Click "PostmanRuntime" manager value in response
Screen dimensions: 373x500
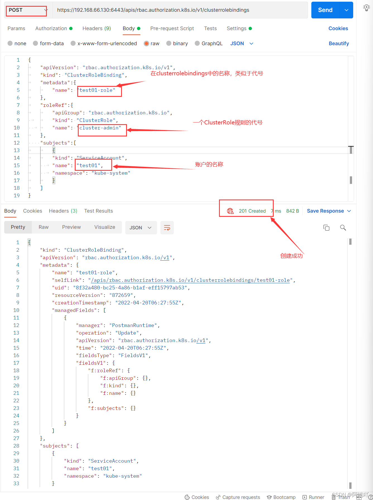(x=133, y=325)
